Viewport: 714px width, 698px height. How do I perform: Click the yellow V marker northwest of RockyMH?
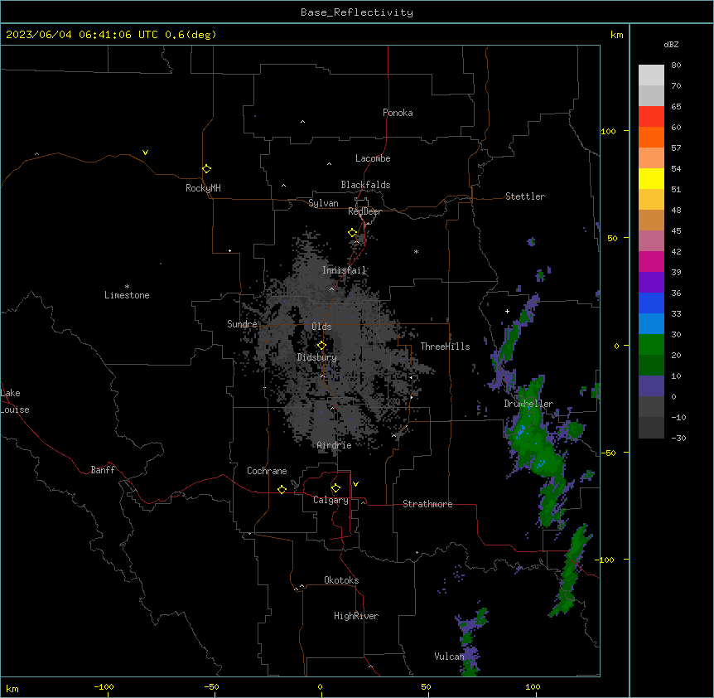click(x=145, y=153)
